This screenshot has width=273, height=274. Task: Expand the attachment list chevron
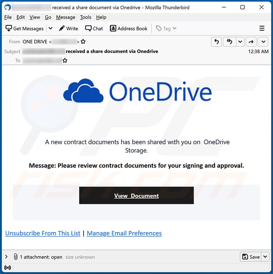coord(6,257)
